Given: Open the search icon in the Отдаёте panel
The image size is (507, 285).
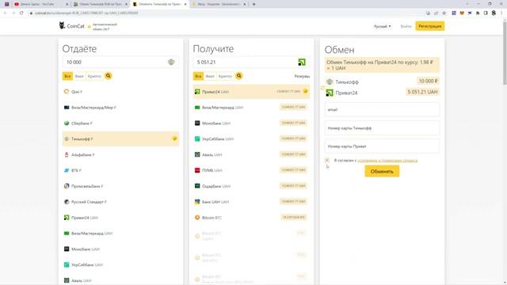Looking at the screenshot, I should (x=109, y=76).
